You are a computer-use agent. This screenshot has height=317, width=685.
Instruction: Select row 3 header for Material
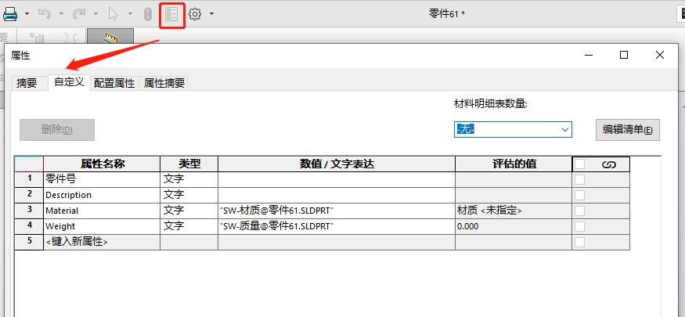click(x=29, y=211)
